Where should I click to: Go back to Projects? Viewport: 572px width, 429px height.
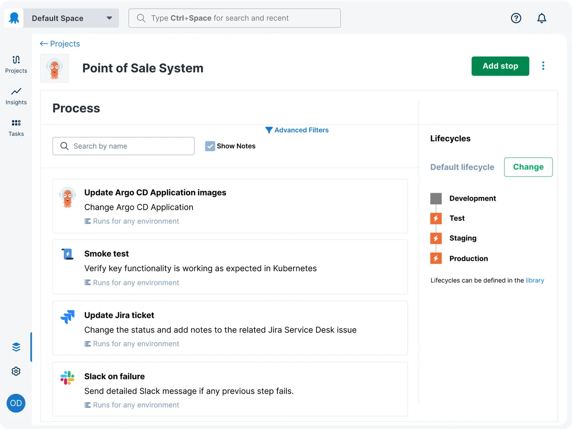(x=60, y=44)
